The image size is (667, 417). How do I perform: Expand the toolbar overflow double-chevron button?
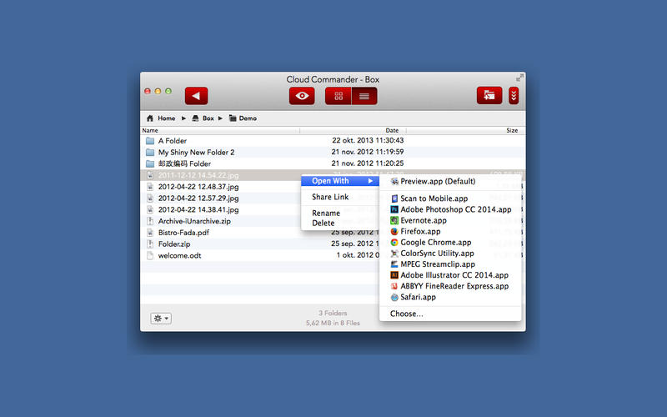(x=514, y=96)
